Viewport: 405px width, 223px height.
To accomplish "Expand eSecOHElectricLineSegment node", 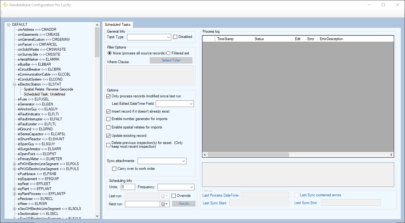I will click(14, 209).
